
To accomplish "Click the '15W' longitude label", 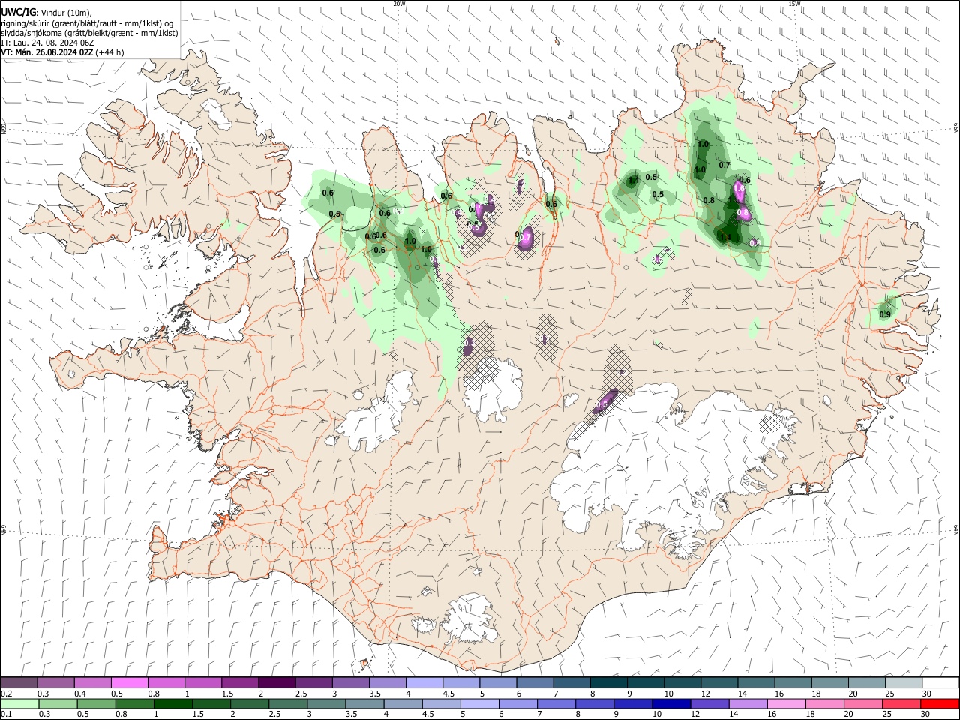I will (794, 4).
